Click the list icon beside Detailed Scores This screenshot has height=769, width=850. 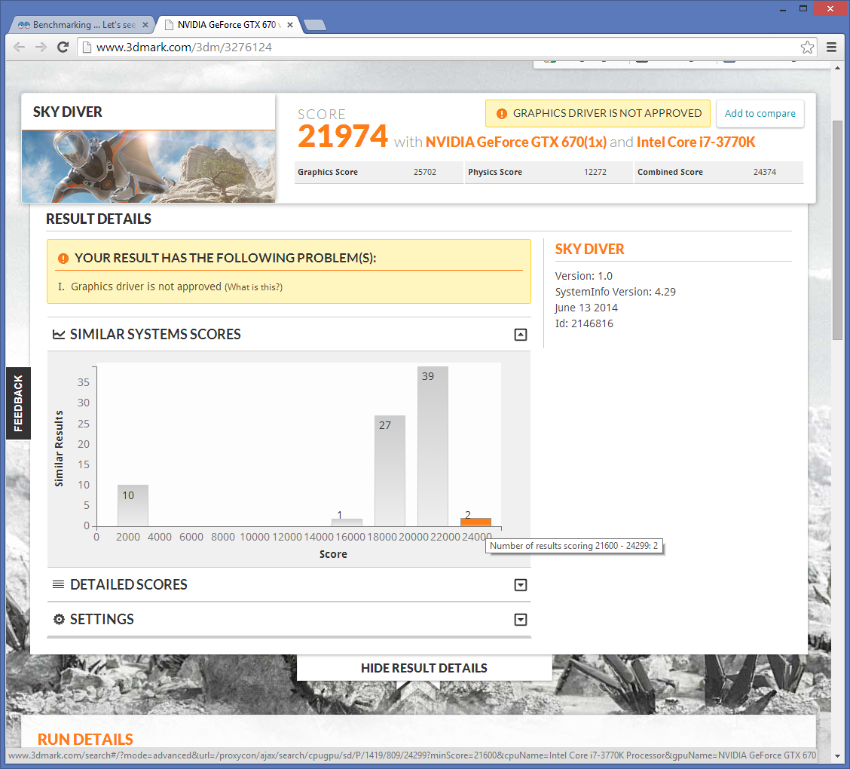tap(58, 584)
